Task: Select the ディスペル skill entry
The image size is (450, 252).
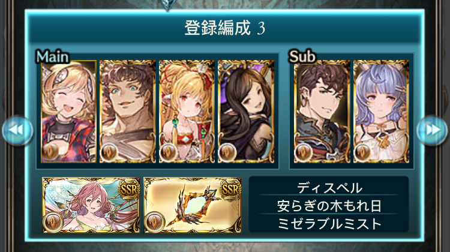Action: pyautogui.click(x=329, y=188)
